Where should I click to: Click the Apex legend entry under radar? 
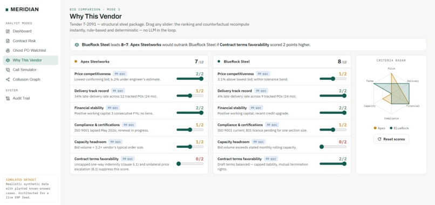379,128
